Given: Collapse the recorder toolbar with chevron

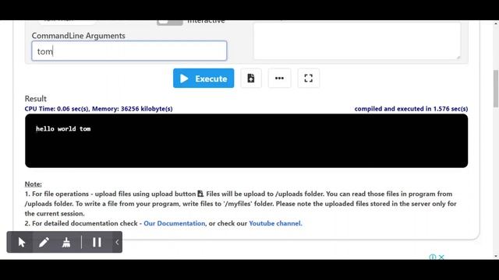Looking at the screenshot, I should tap(117, 242).
